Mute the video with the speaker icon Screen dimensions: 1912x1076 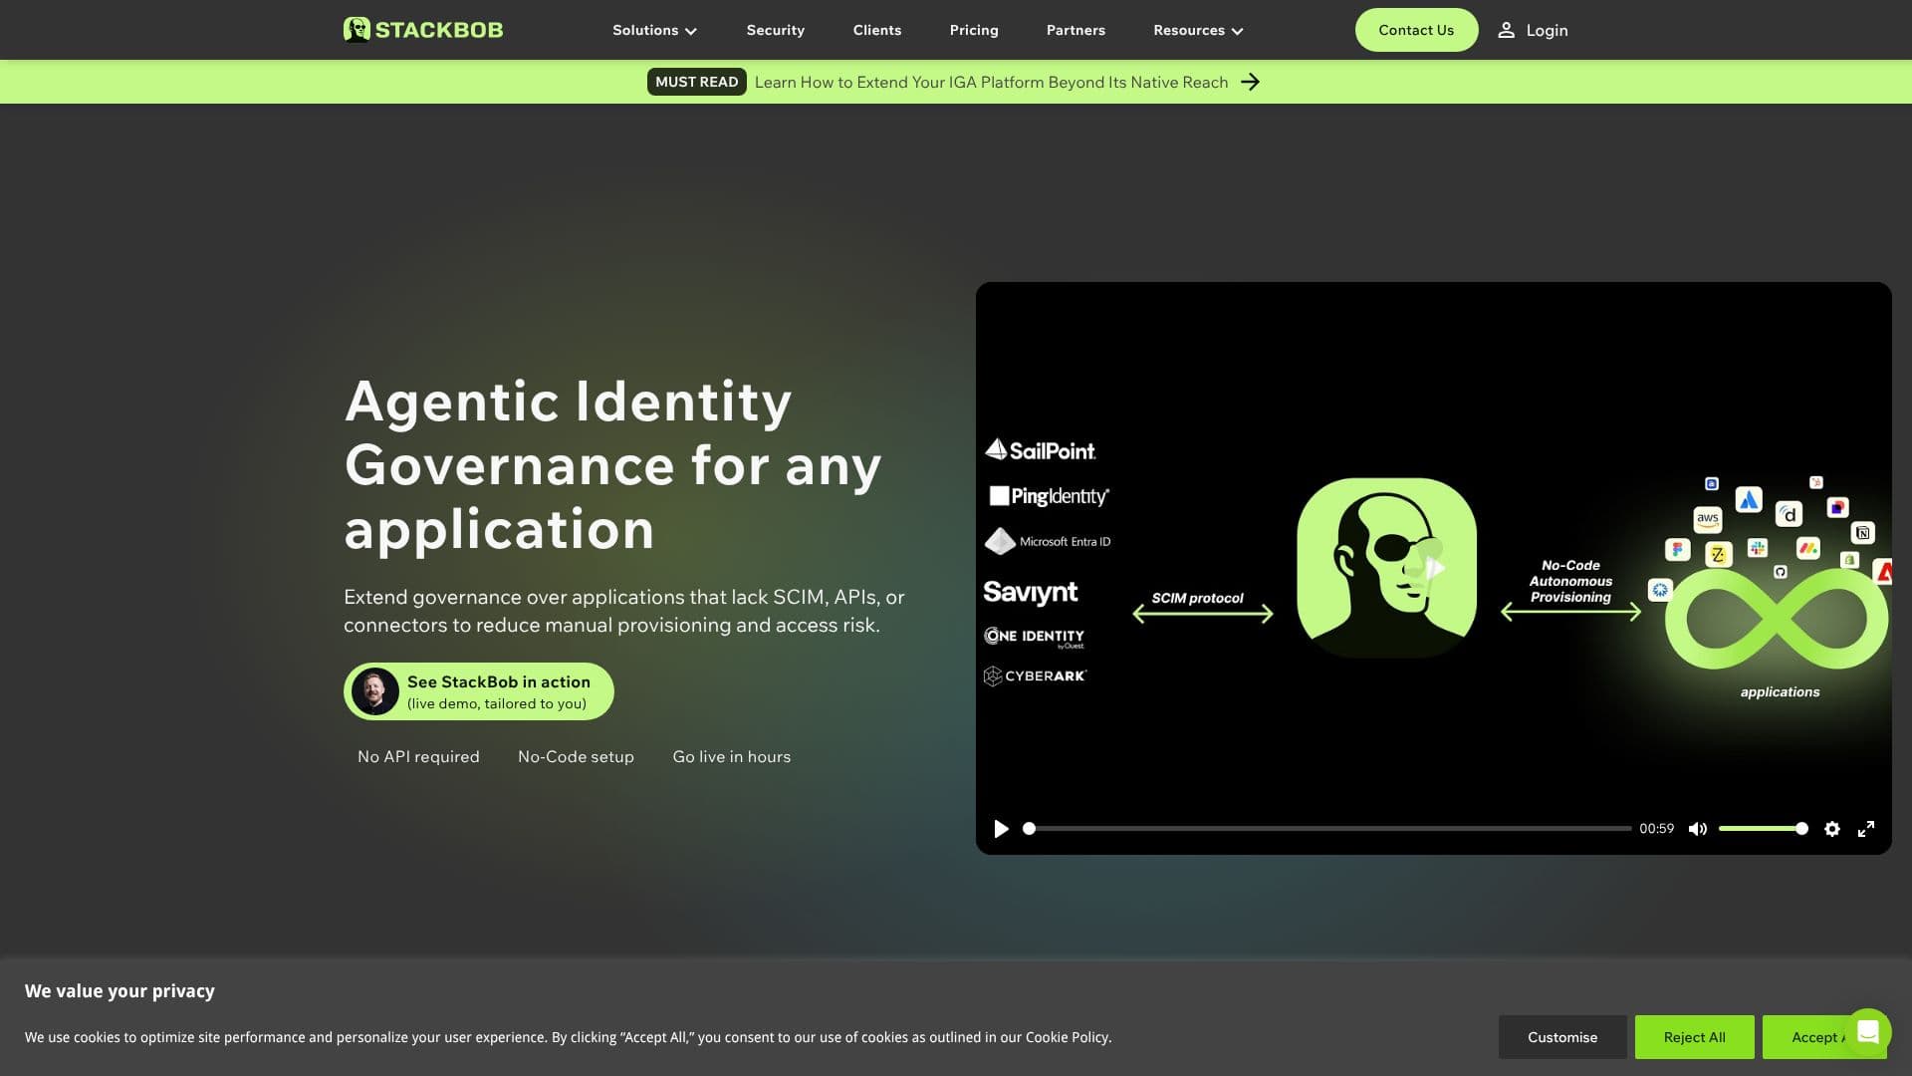coord(1698,829)
